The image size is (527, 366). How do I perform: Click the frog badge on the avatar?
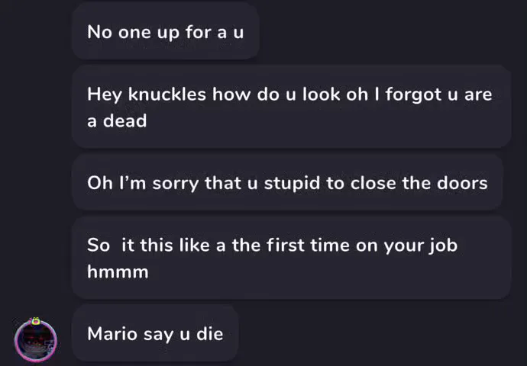tap(36, 321)
